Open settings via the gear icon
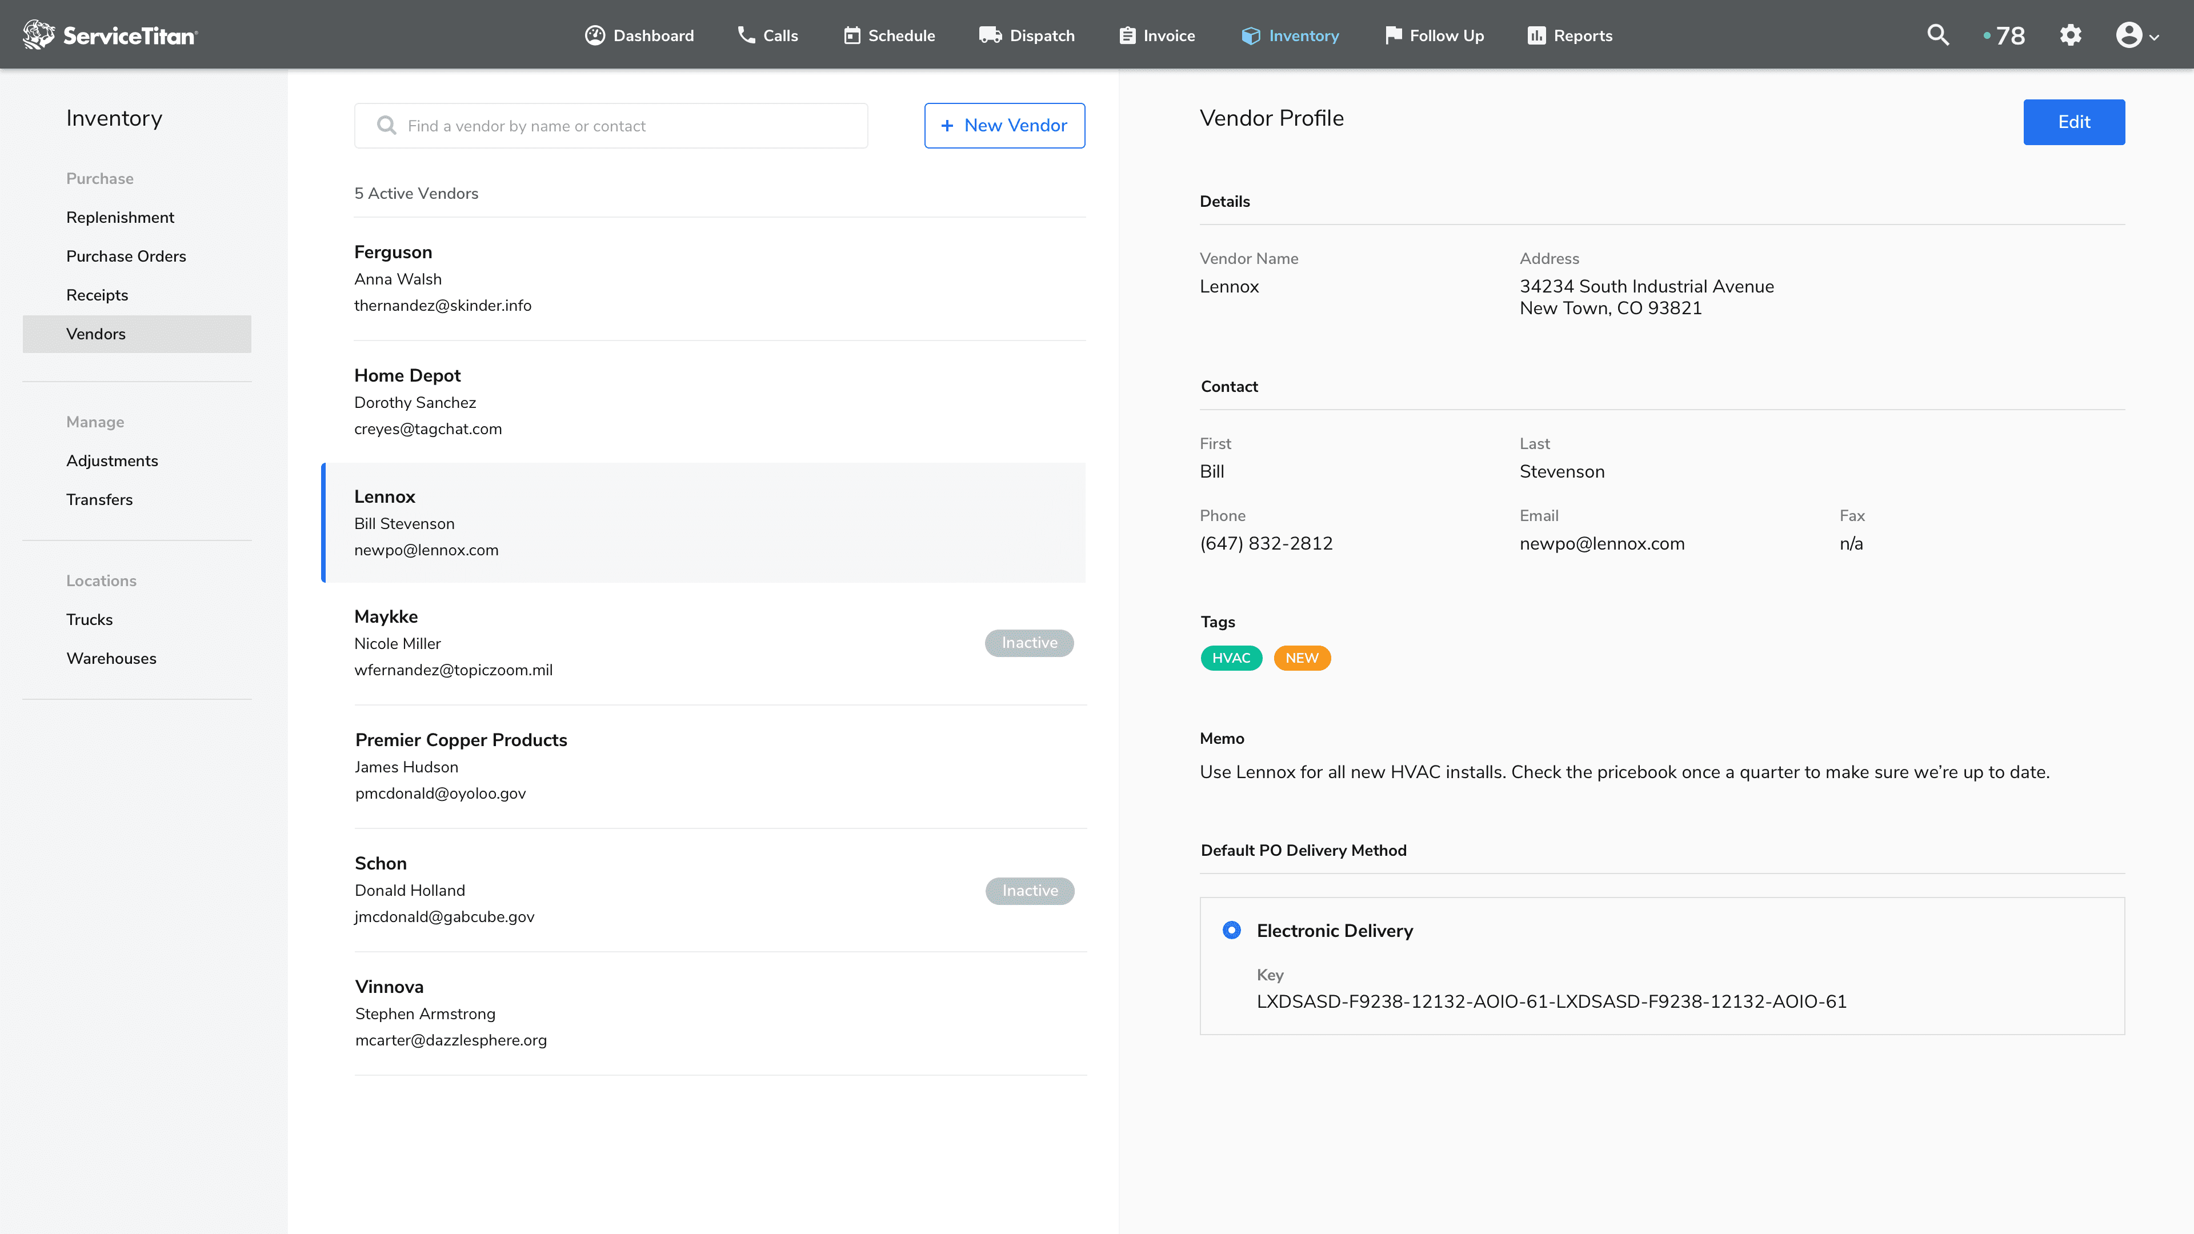The image size is (2194, 1234). click(x=2071, y=35)
